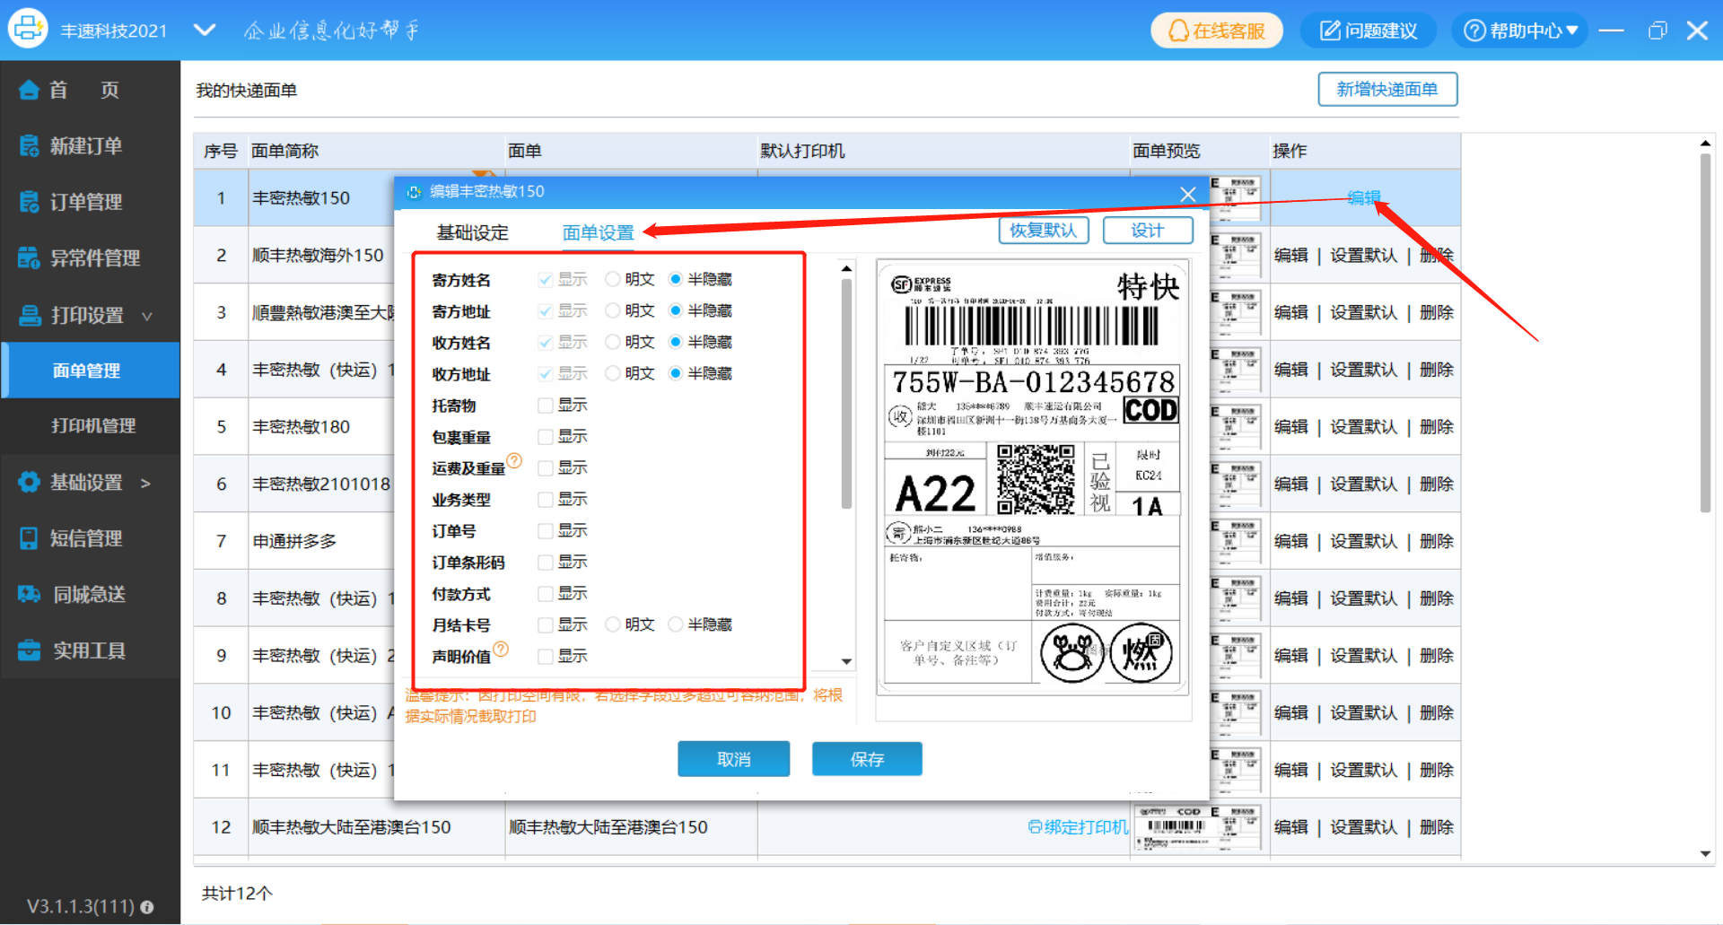Tick 显示 checkbox for 订单条形码
1723x925 pixels.
coord(545,563)
